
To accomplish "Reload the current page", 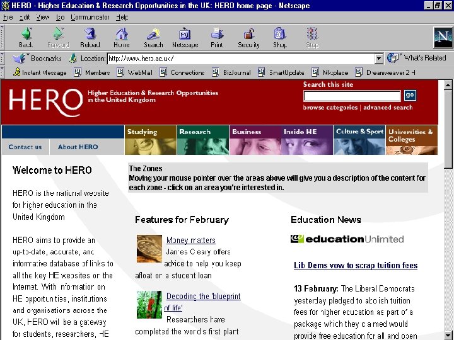I will [x=90, y=37].
